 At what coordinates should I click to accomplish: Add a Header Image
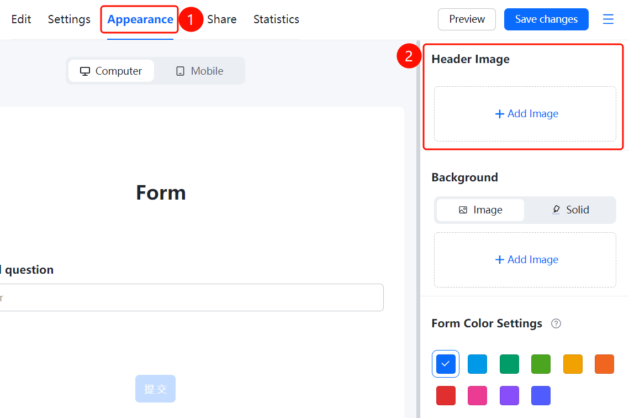point(525,114)
